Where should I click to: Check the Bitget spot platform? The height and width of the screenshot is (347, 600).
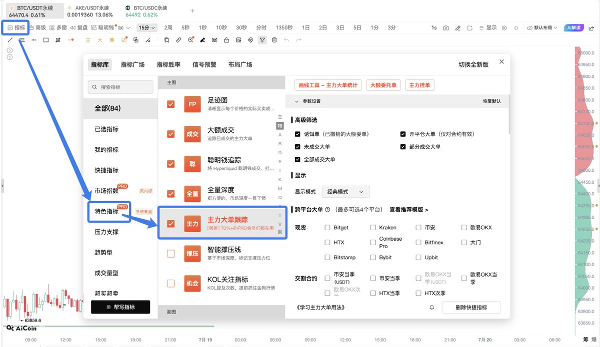(327, 228)
